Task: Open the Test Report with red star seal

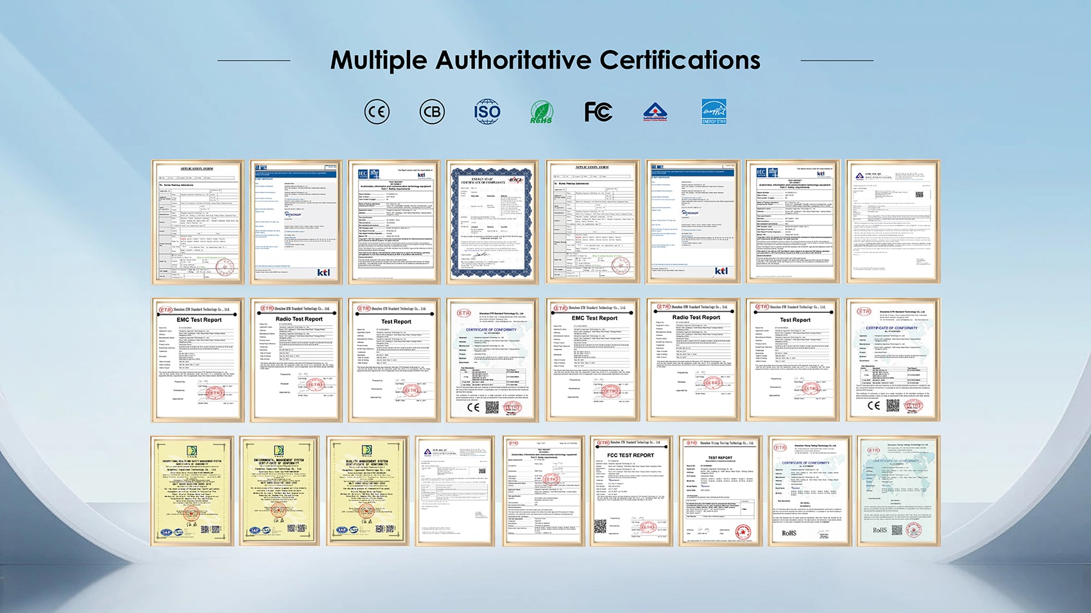Action: tap(720, 491)
